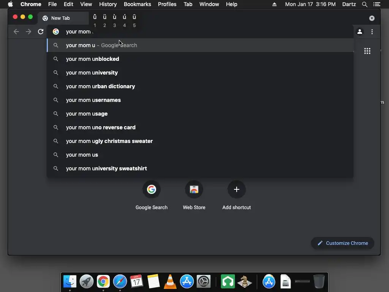Select 'your mom unblocked' suggestion
Image resolution: width=389 pixels, height=292 pixels.
(x=200, y=59)
